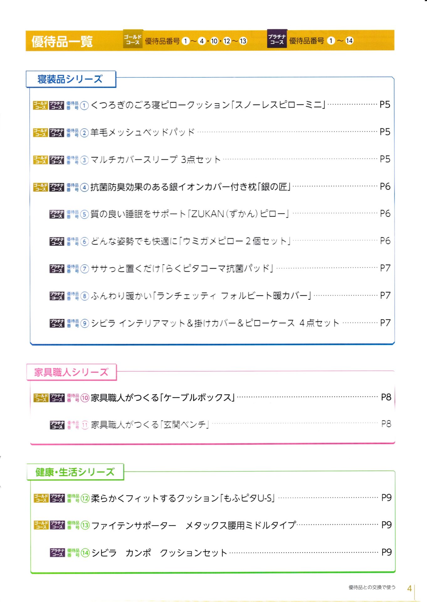The width and height of the screenshot is (427, 602).
Task: Click page reference P7 for らくピタコーマ抗菌パッド
Action: tap(385, 268)
